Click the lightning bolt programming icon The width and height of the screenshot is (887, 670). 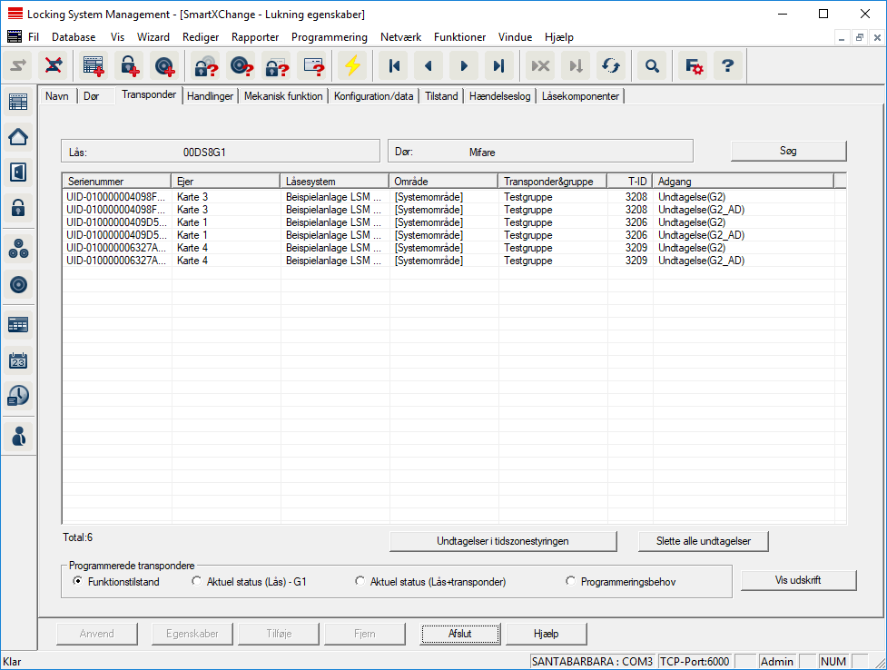click(351, 65)
